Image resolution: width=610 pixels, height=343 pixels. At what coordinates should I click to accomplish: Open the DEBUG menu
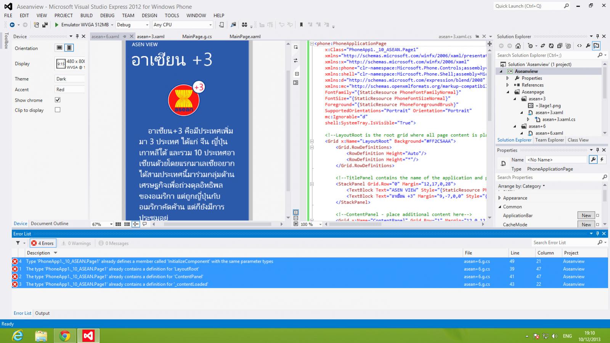pos(107,15)
